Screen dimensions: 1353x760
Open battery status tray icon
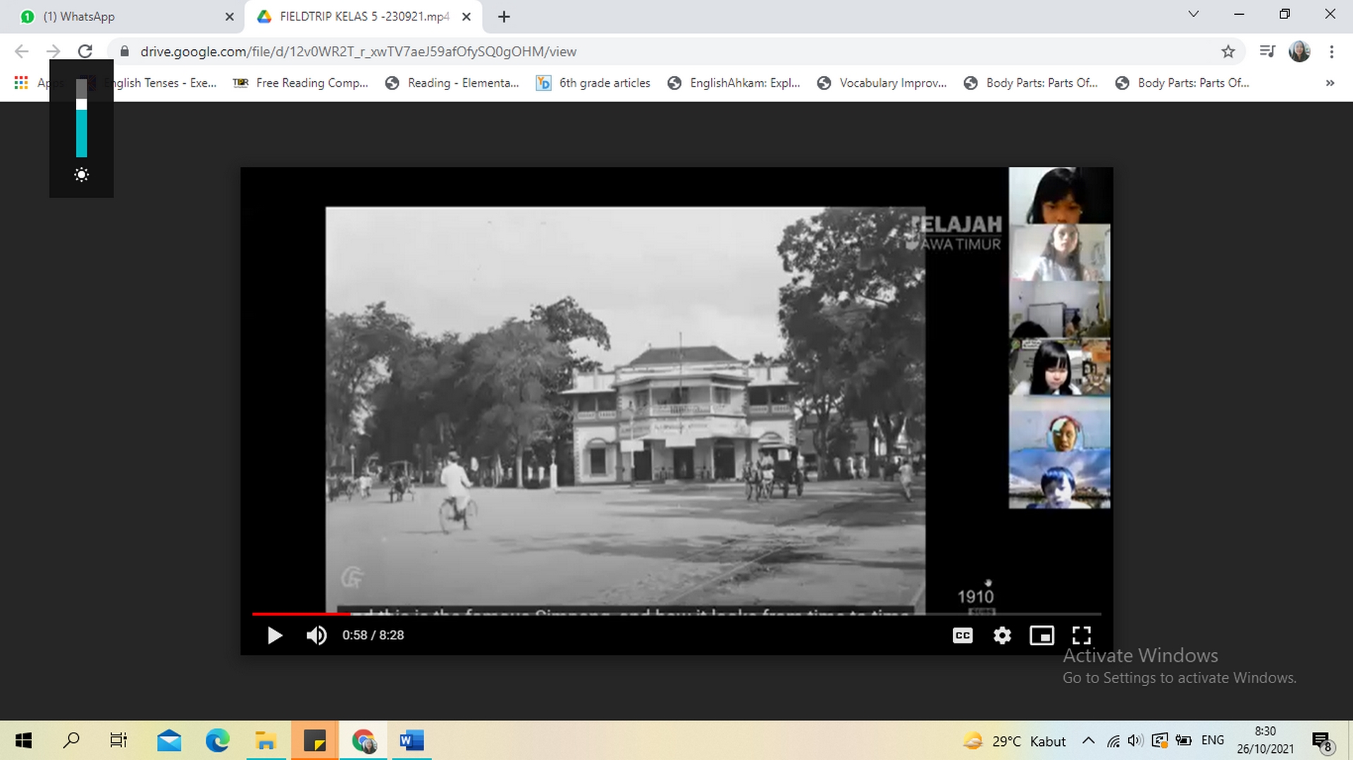coord(1184,740)
